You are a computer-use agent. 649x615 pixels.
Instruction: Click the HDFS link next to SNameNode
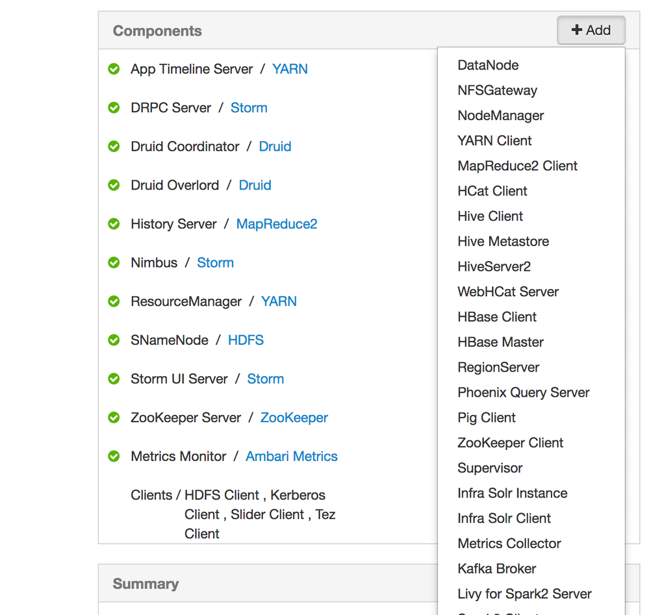pos(246,340)
